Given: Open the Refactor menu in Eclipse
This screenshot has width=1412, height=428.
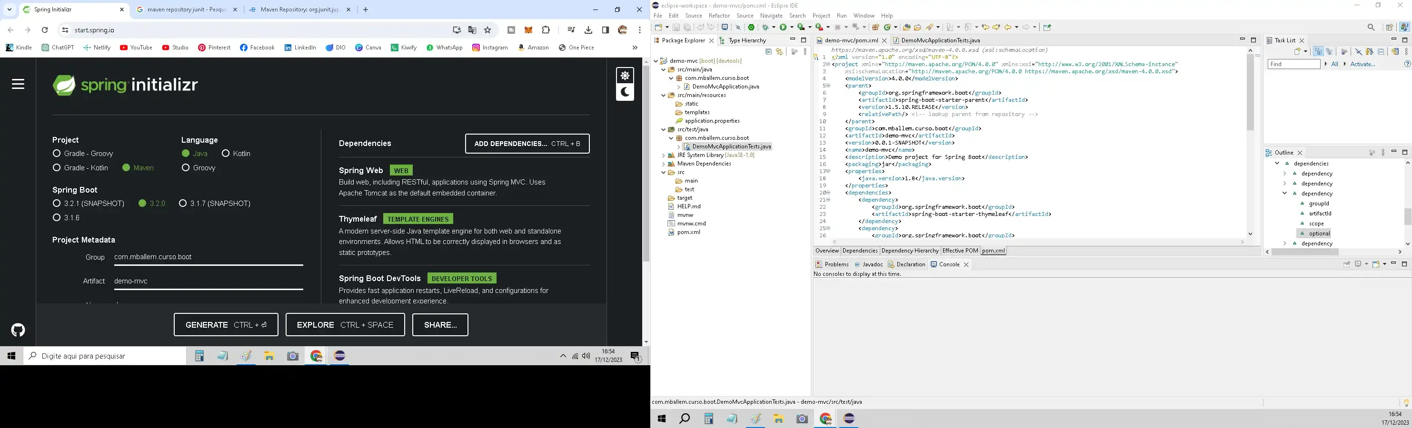Looking at the screenshot, I should (719, 16).
